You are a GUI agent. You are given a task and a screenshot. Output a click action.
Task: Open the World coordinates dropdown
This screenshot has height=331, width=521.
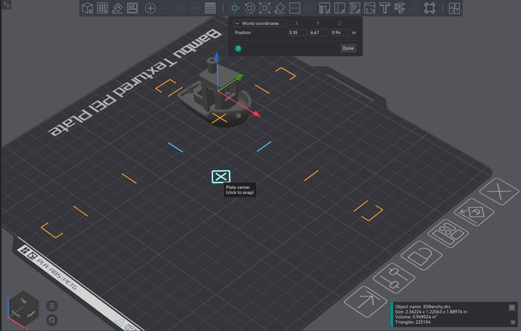[x=260, y=23]
